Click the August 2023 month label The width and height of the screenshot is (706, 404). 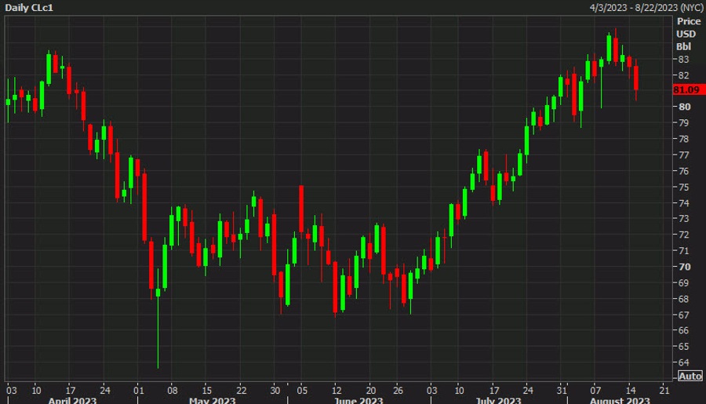click(620, 399)
